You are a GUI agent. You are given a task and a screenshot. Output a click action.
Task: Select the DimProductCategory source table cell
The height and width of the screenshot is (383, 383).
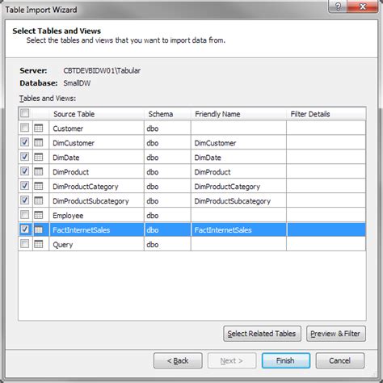coord(97,187)
